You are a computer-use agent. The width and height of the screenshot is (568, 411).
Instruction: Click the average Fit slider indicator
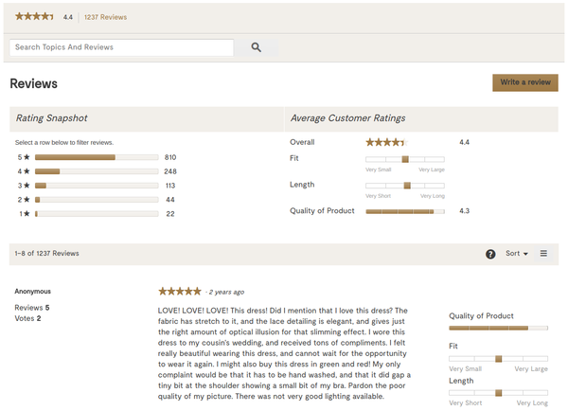click(x=405, y=159)
